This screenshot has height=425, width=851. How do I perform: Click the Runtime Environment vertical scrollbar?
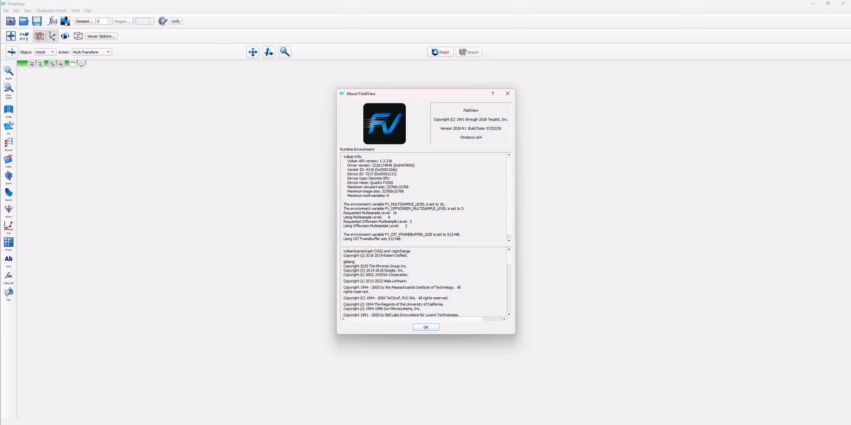pos(509,198)
